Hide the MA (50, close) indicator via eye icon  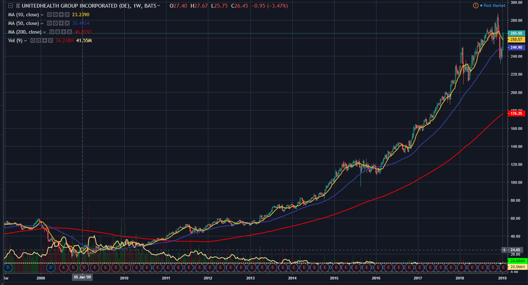[x=49, y=23]
